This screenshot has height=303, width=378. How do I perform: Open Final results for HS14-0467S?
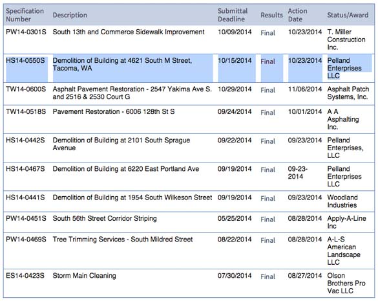pos(268,170)
